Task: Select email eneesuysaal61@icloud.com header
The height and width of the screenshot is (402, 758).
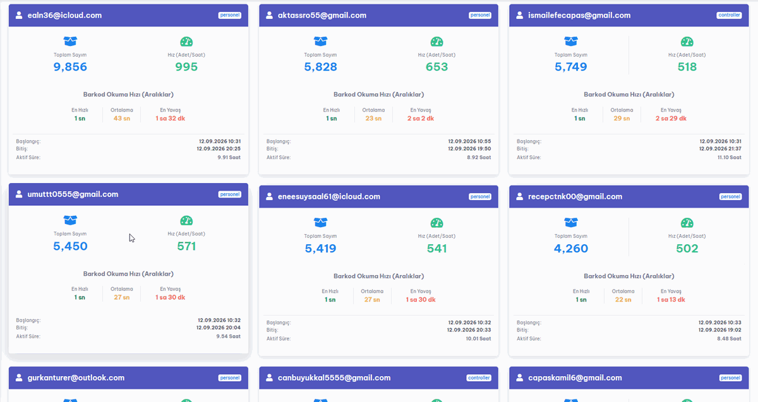Action: point(329,196)
